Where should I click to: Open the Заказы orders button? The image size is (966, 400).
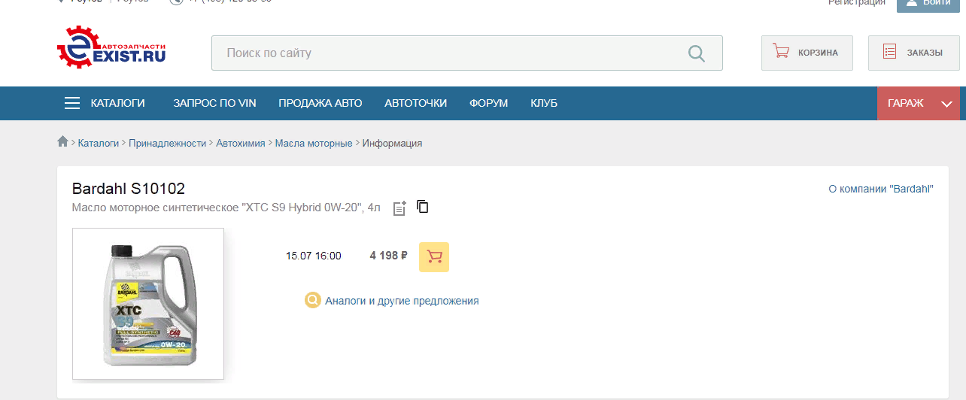[x=914, y=53]
